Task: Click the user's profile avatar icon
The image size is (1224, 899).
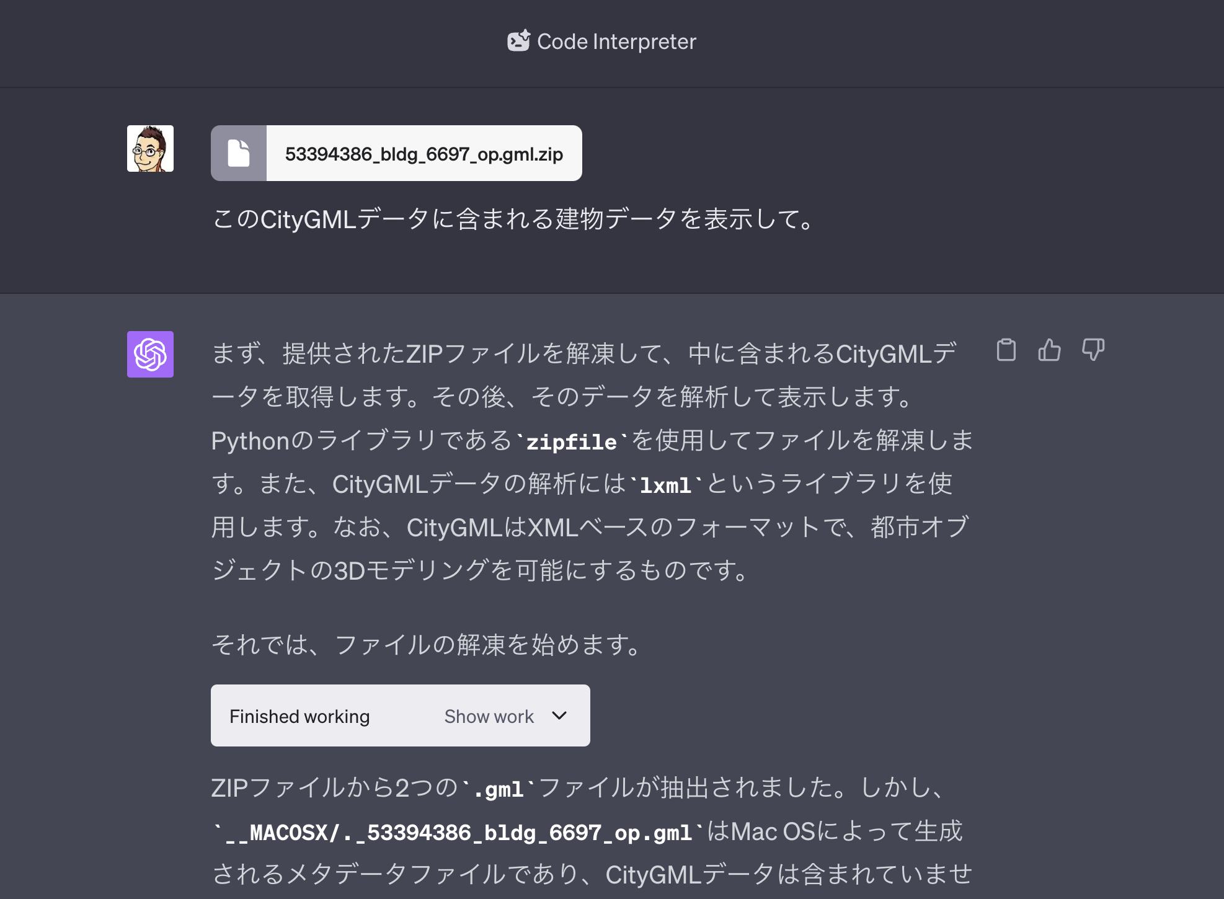Action: (149, 149)
